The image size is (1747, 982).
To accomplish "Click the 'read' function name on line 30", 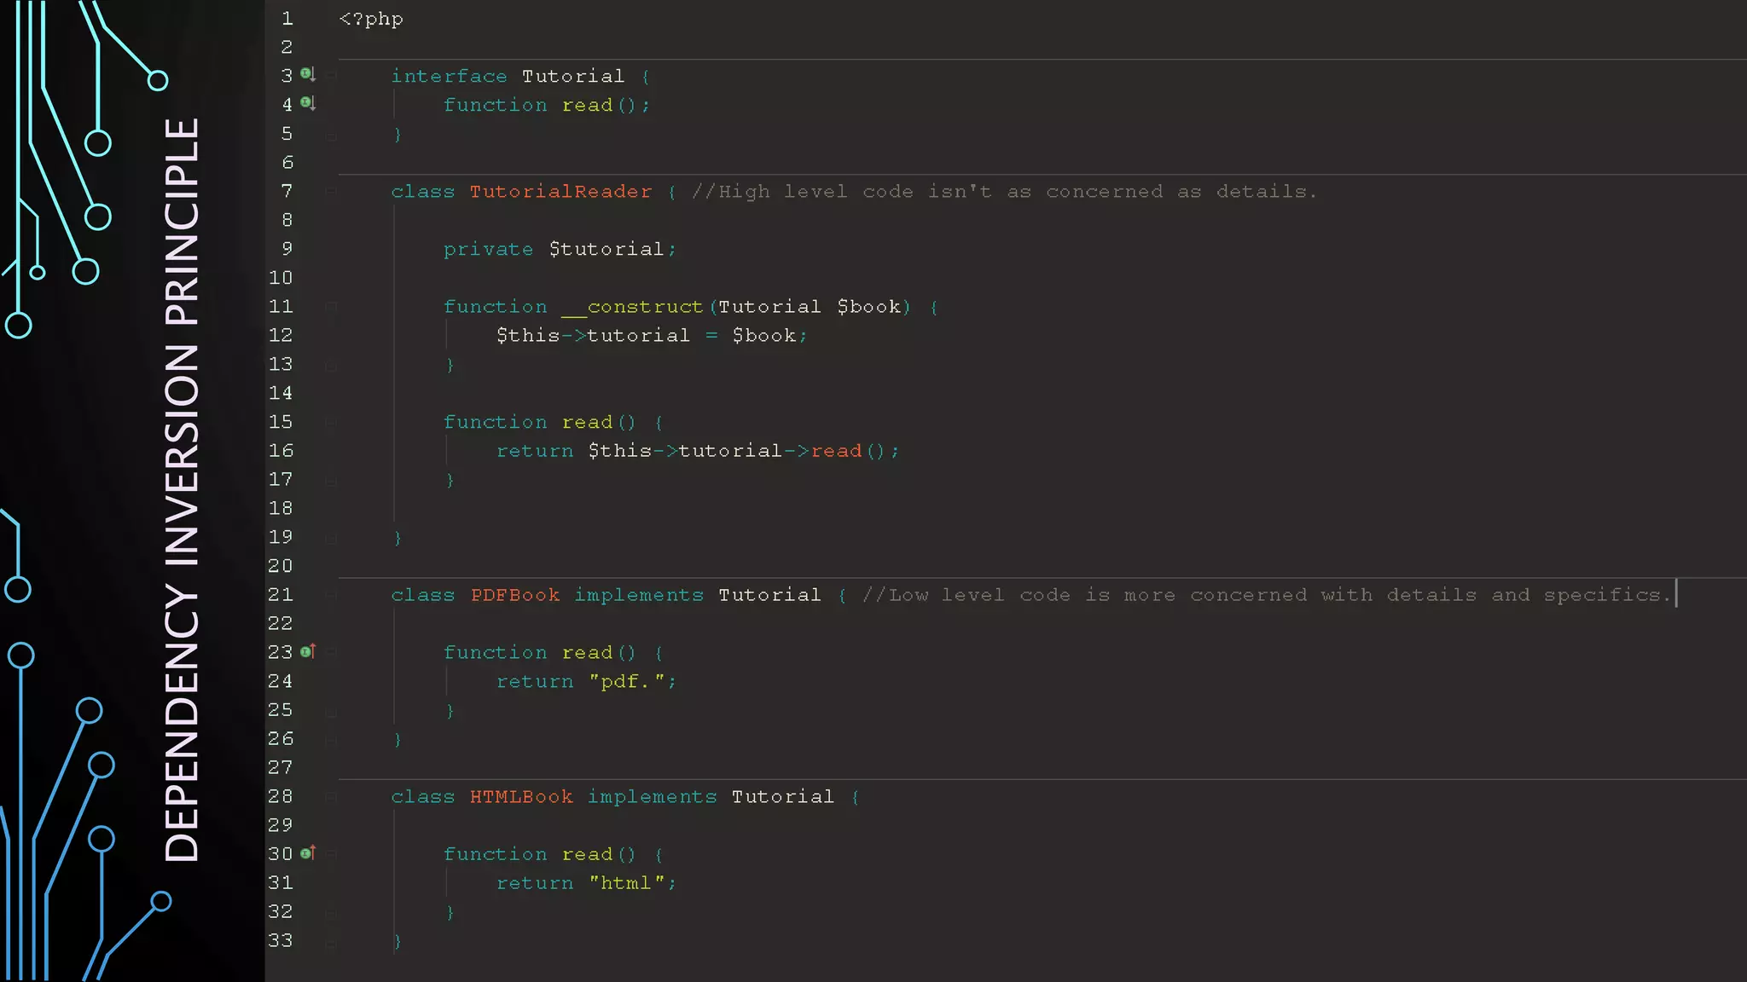I will [587, 854].
